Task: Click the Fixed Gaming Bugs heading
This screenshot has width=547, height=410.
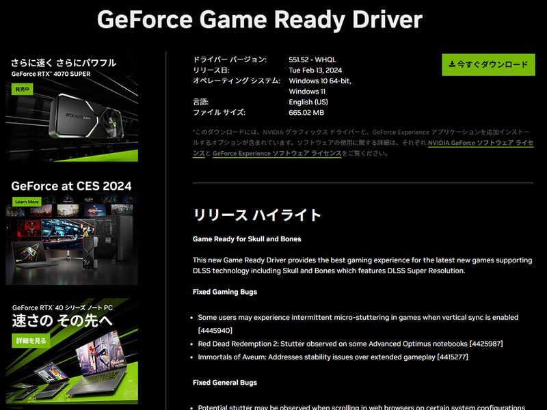Action: pyautogui.click(x=225, y=292)
